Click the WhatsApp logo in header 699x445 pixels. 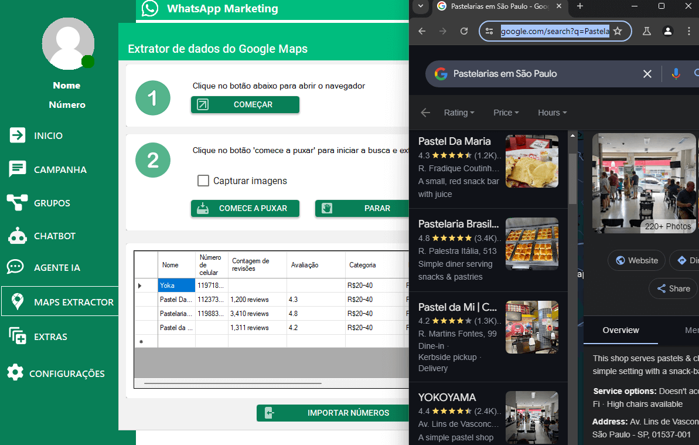click(150, 8)
